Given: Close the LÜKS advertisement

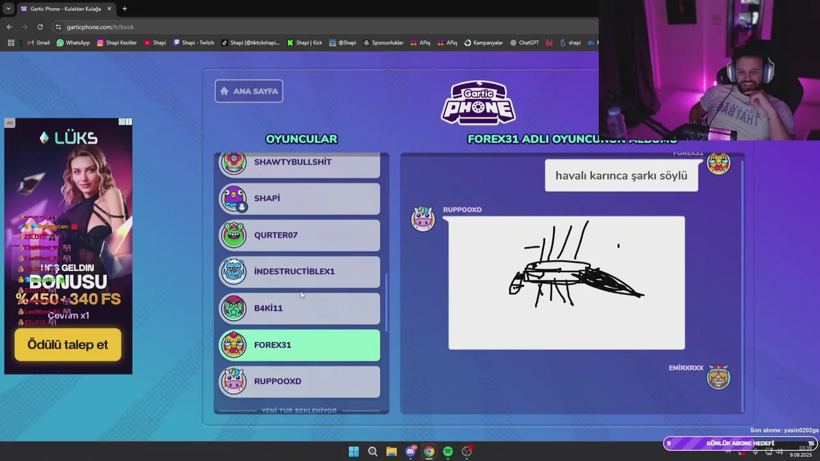Looking at the screenshot, I should click(x=129, y=122).
